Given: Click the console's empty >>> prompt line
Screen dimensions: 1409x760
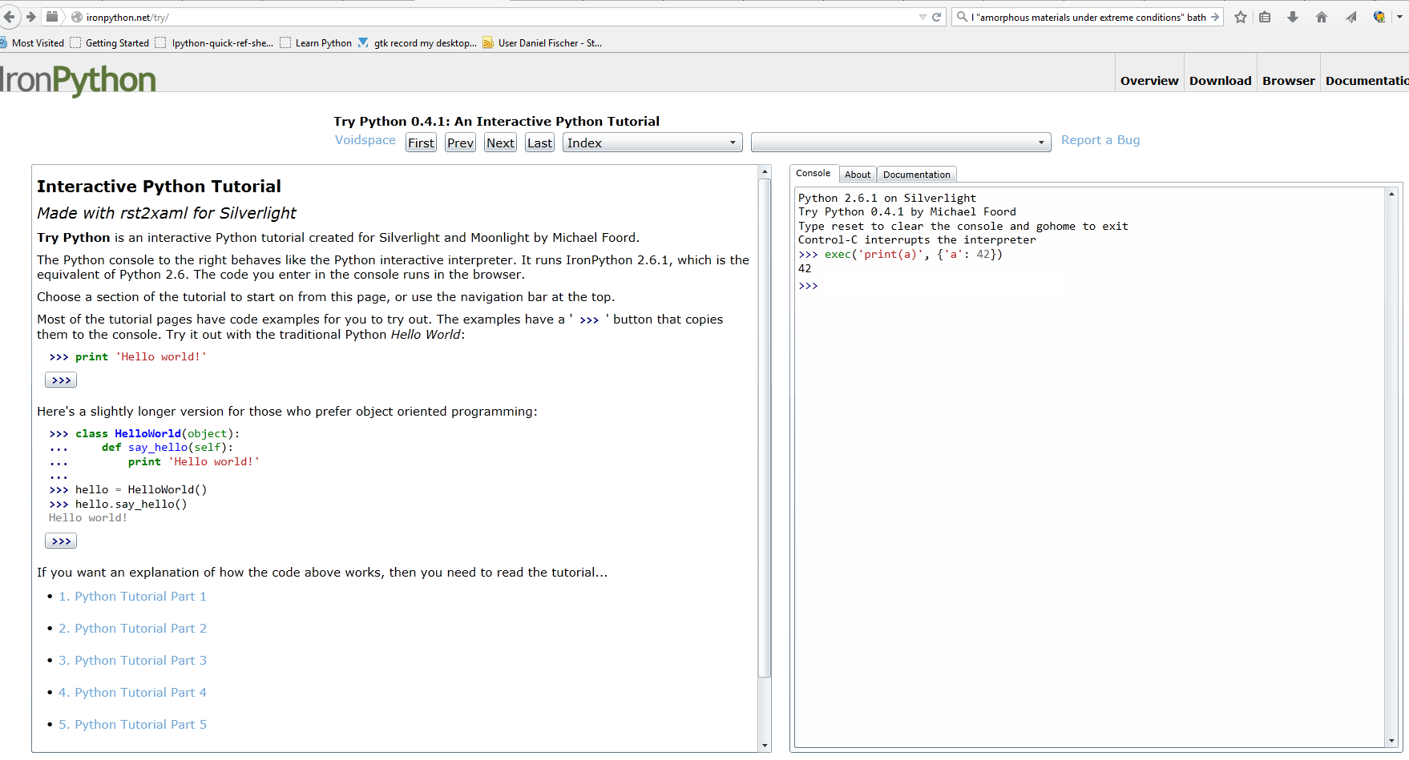Looking at the screenshot, I should click(808, 286).
